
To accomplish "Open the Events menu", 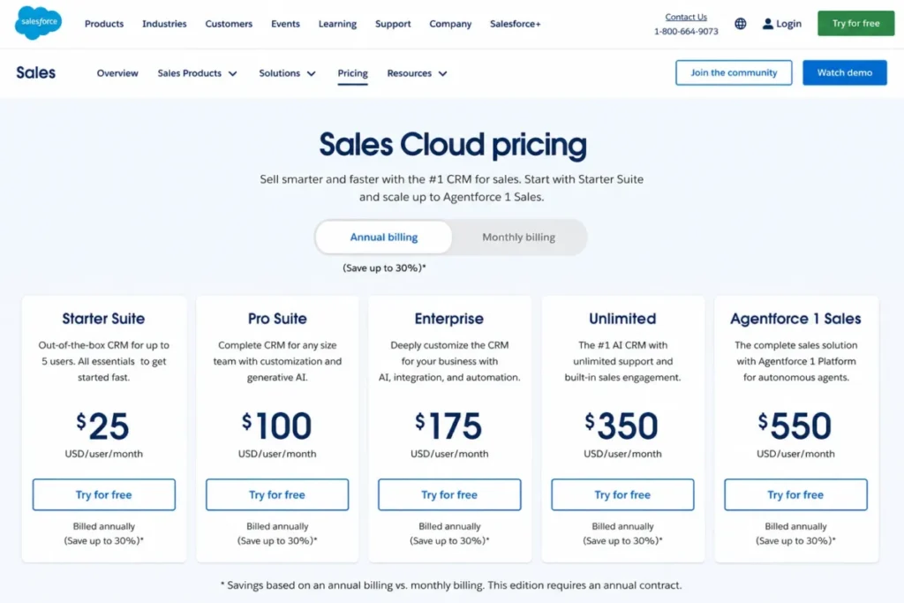I will click(285, 24).
